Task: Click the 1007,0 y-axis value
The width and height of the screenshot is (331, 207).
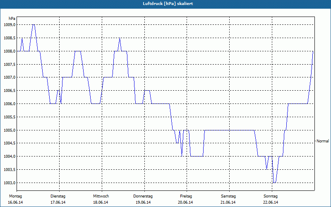Action: 10,77
